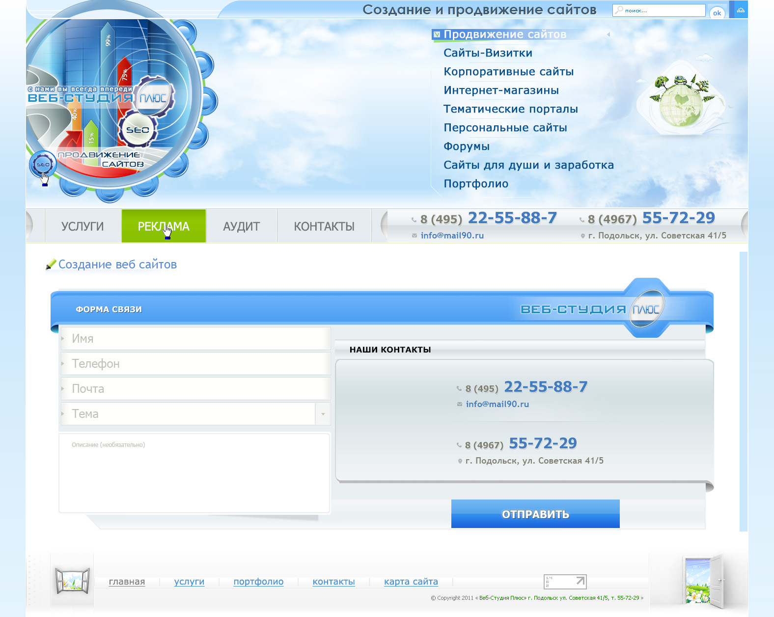Screen dimensions: 774x617
Task: Click header address г. Подольск, ул. Советская
Action: (x=657, y=235)
